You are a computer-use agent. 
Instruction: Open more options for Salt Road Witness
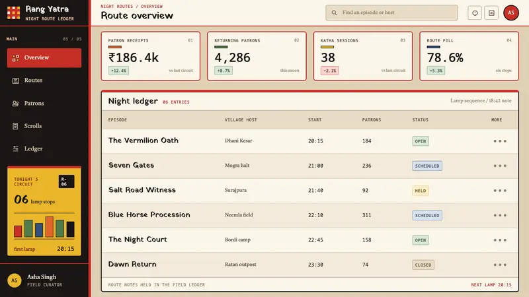coord(500,191)
